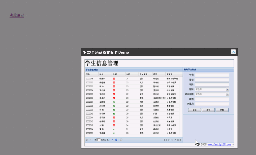Go to first page in grid pager
The height and width of the screenshot is (155, 256).
[87, 140]
